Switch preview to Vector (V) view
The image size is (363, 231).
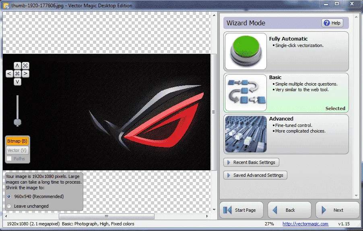click(x=17, y=150)
